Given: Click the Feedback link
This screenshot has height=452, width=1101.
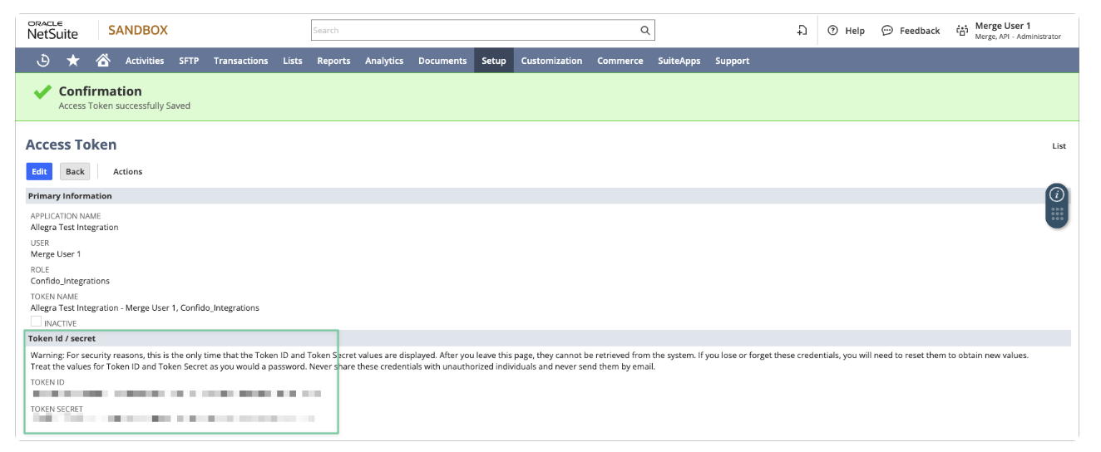Looking at the screenshot, I should [920, 31].
